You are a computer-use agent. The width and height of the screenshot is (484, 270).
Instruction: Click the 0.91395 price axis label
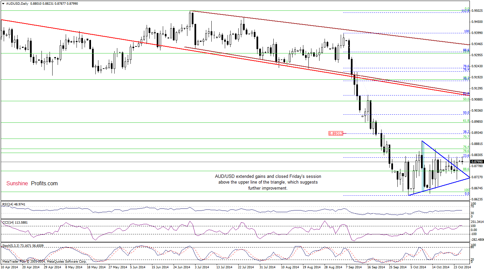pos(477,88)
